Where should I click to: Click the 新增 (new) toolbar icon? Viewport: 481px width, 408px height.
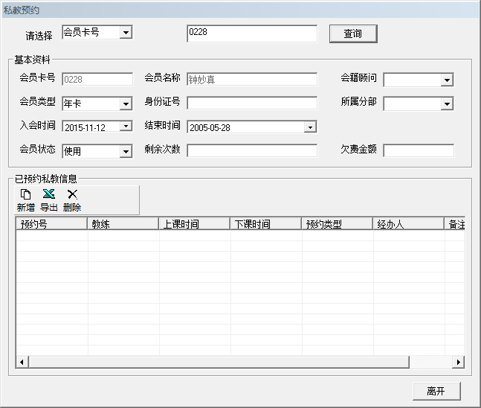tap(25, 194)
